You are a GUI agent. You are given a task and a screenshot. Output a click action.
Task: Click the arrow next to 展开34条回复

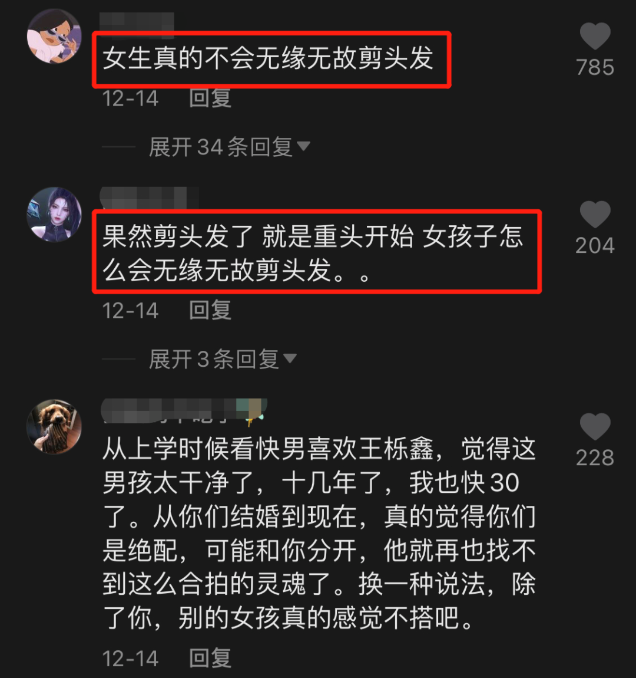point(304,146)
